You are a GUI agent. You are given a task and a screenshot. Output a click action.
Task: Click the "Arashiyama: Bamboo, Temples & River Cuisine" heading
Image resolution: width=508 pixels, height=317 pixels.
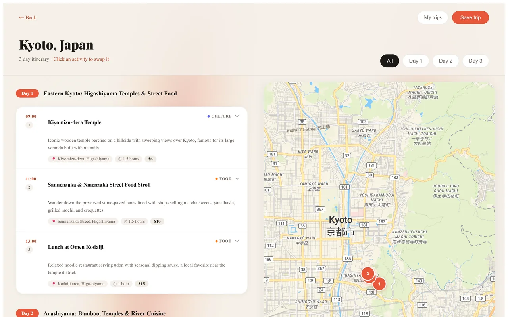tap(105, 313)
